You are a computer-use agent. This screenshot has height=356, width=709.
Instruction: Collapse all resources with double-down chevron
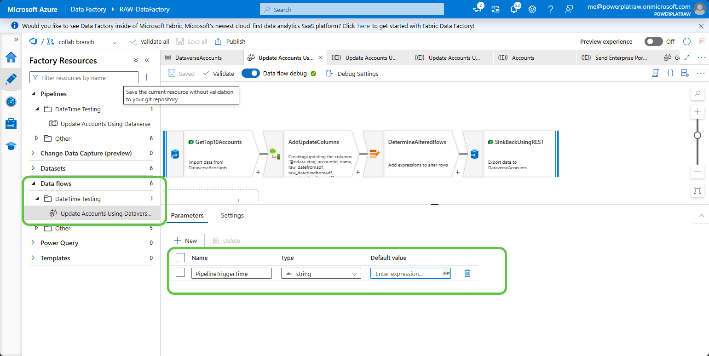[136, 60]
